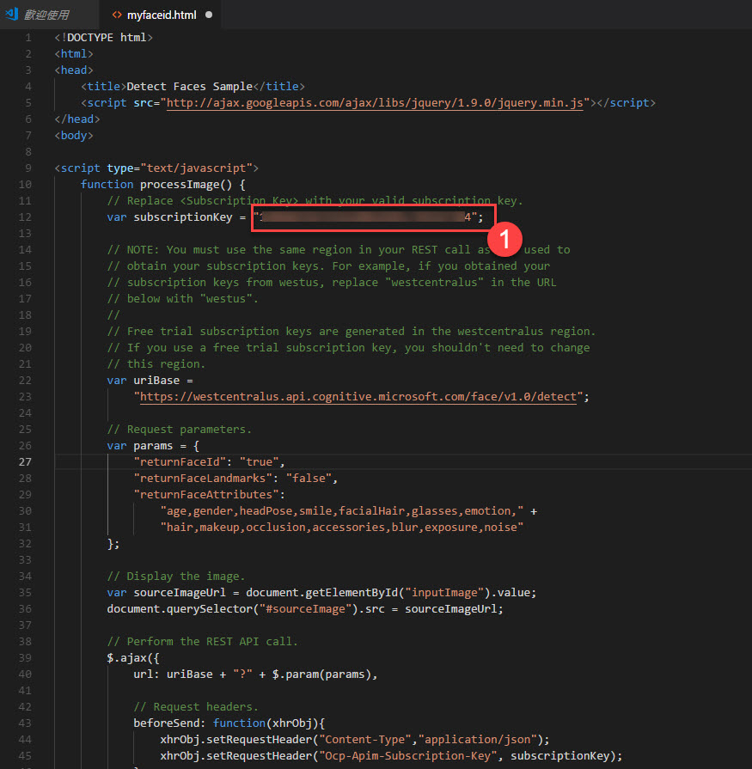Open the googleapis jquery.min.js URL link
This screenshot has width=752, height=769.
(375, 103)
